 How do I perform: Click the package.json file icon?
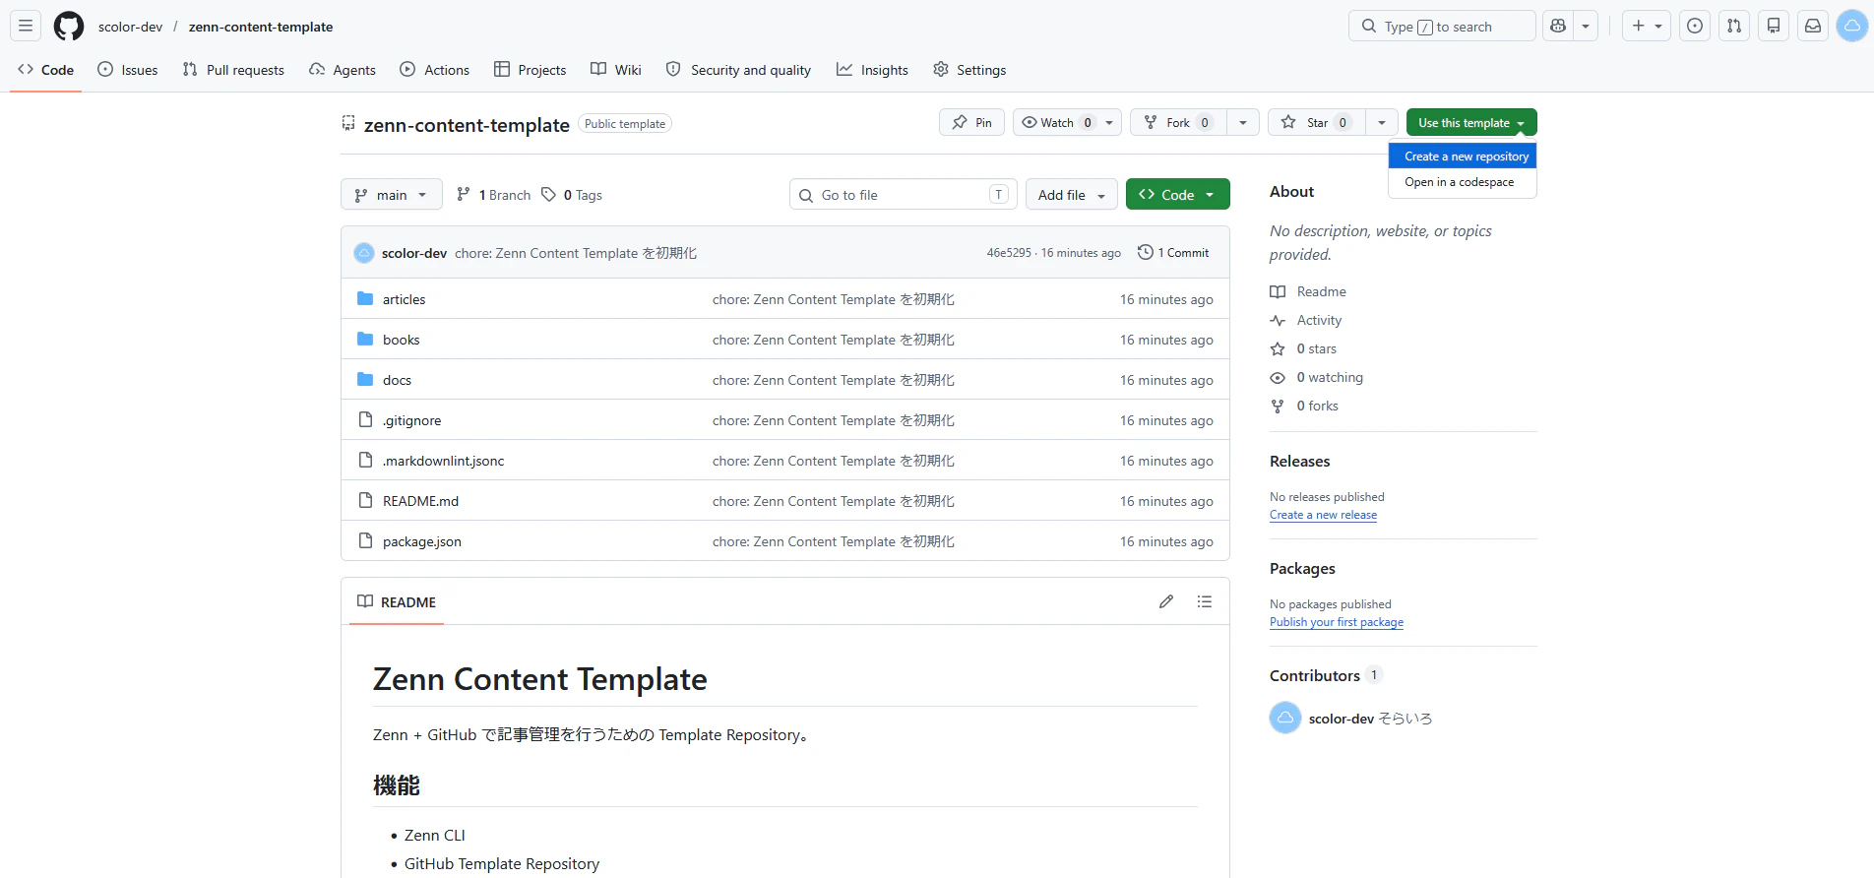click(365, 540)
